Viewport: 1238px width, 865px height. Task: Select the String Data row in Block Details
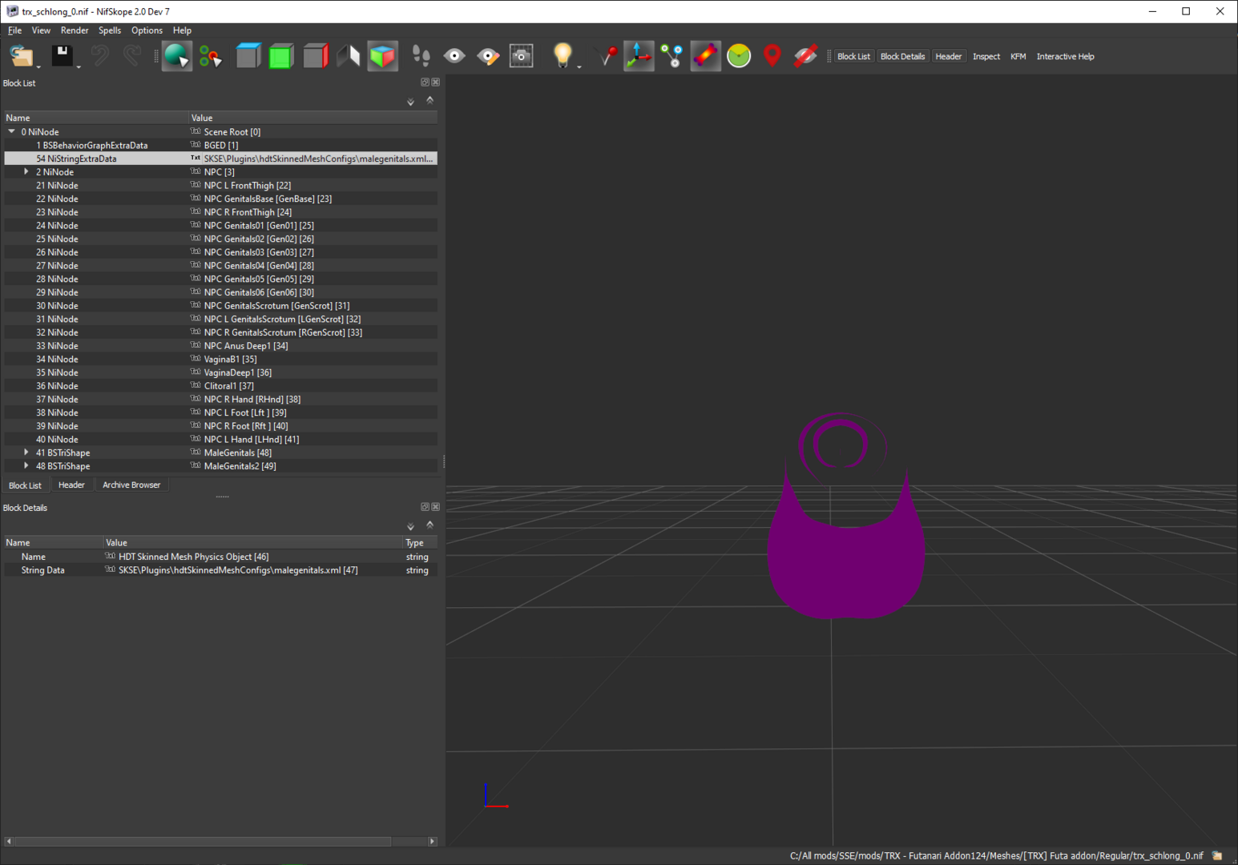220,570
